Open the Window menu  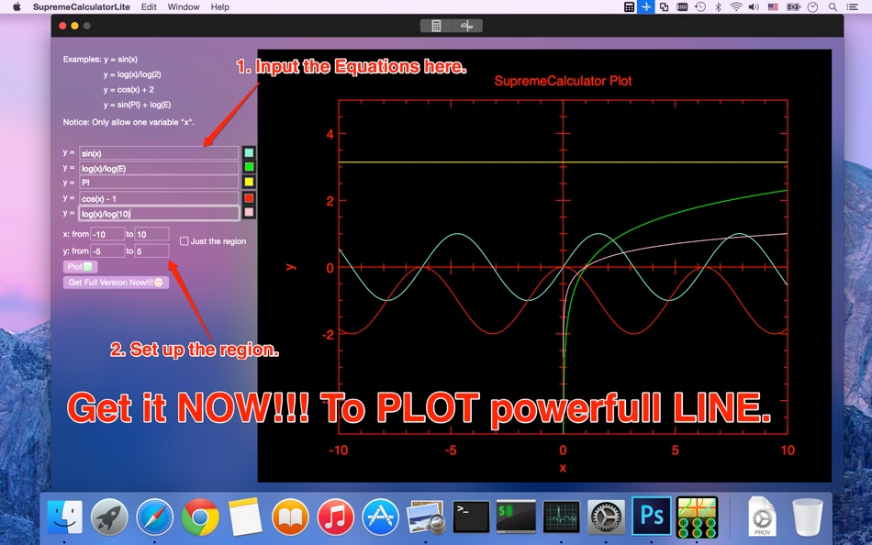[184, 6]
